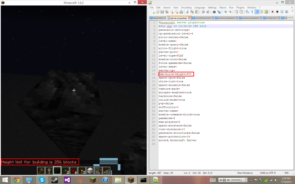Select the redstone dust hotbar slot
This screenshot has width=295, height=184.
(x=74, y=171)
